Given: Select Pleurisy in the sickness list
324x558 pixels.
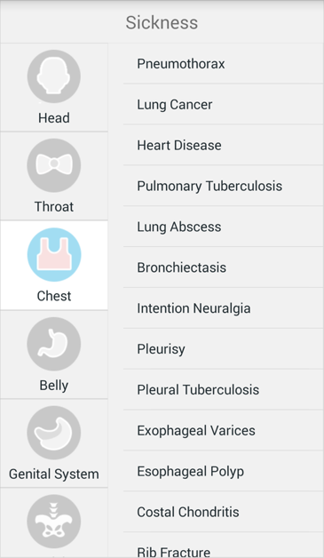Looking at the screenshot, I should (224, 348).
